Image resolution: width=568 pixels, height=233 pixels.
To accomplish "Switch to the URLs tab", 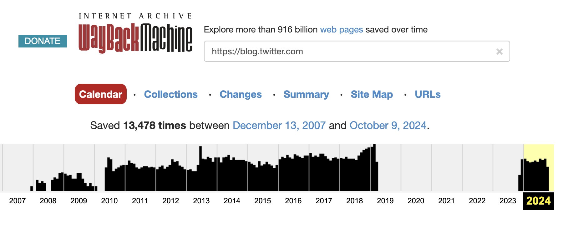I will 428,94.
